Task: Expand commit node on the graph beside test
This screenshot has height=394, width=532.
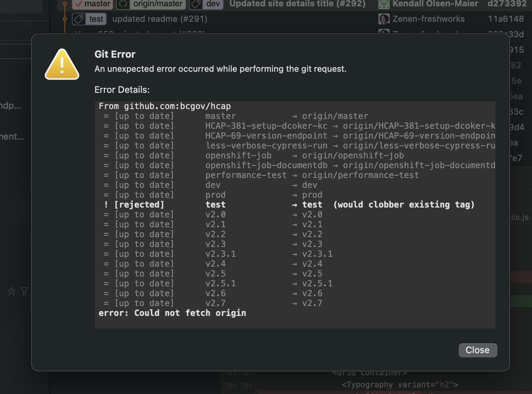Action: coord(64,19)
